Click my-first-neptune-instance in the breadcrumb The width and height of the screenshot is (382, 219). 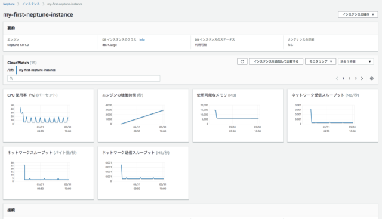pos(64,4)
